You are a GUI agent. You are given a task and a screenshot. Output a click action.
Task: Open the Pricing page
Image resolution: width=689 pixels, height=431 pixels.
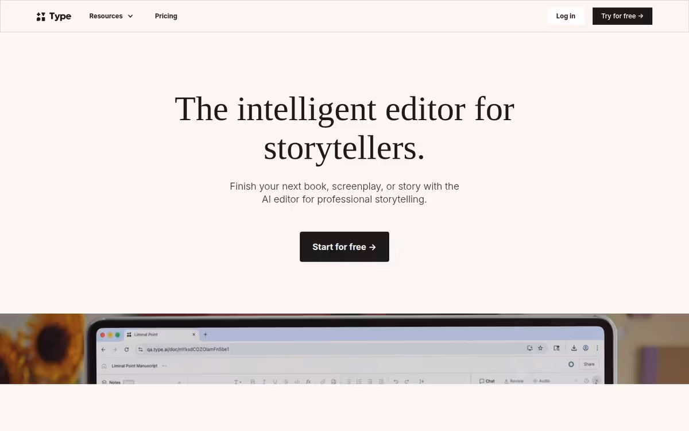[x=166, y=16]
